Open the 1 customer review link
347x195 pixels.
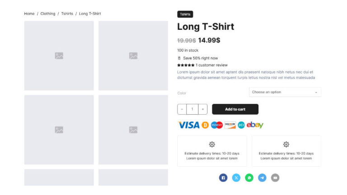[x=211, y=65]
